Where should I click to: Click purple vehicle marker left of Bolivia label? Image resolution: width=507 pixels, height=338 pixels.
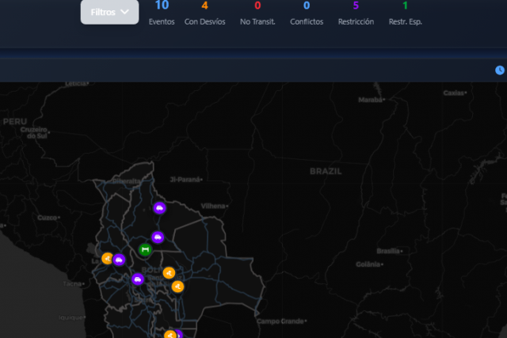pyautogui.click(x=138, y=279)
